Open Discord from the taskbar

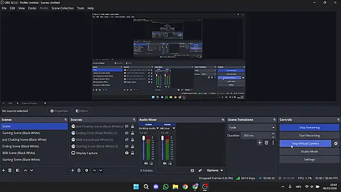(156, 187)
